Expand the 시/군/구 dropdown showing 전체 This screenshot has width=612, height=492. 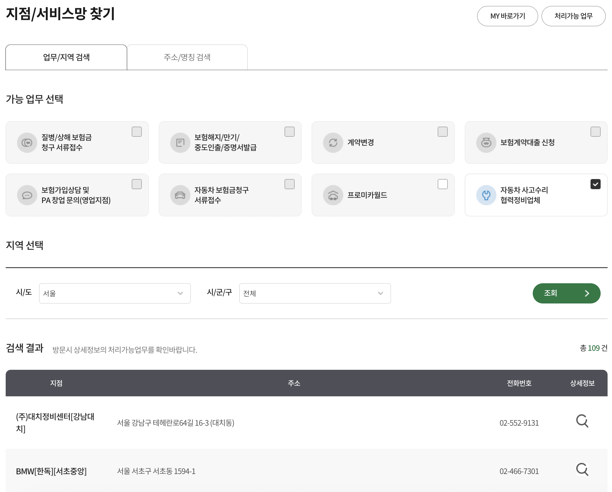pos(315,293)
